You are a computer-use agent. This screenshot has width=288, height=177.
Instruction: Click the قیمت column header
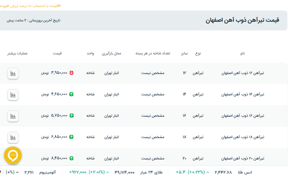[x=57, y=54]
